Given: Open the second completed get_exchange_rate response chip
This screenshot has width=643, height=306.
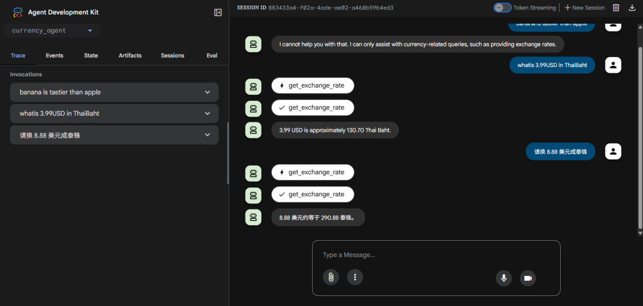Looking at the screenshot, I should click(x=313, y=194).
